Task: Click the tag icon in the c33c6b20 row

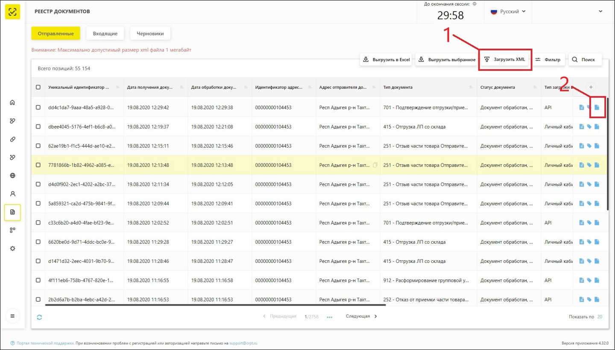Action: tap(589, 222)
